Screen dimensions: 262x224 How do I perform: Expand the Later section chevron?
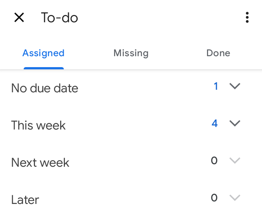tap(235, 198)
